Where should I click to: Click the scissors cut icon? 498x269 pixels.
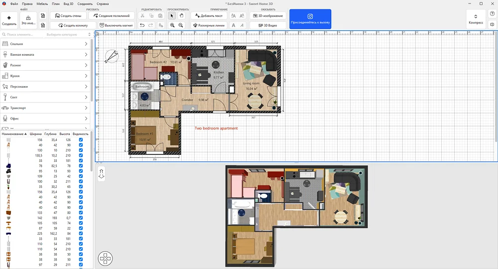tap(142, 16)
